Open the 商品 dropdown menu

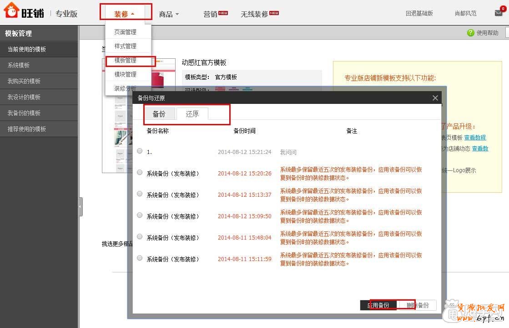(x=167, y=14)
